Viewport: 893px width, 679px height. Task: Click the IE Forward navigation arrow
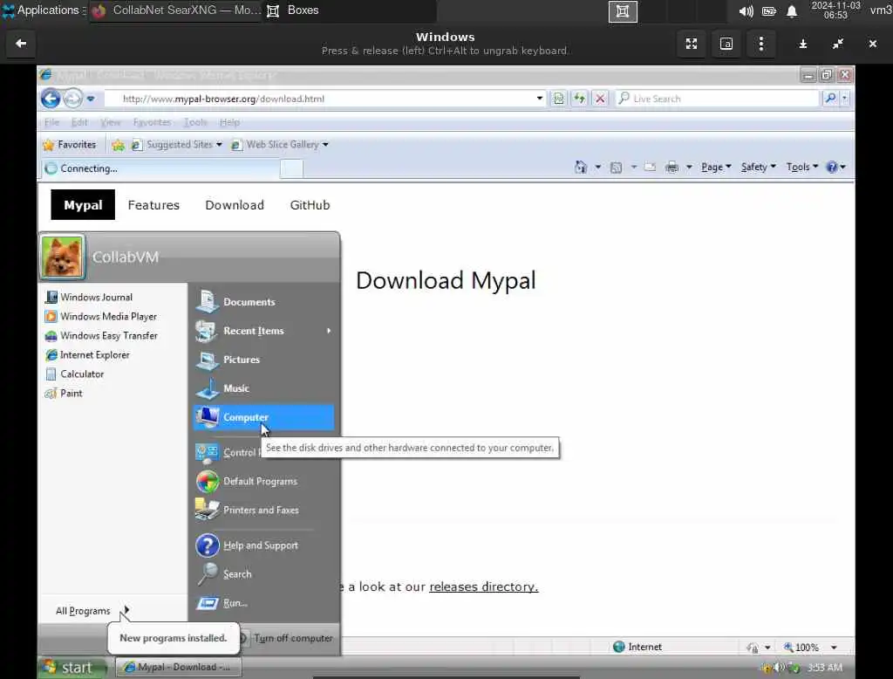(x=73, y=99)
